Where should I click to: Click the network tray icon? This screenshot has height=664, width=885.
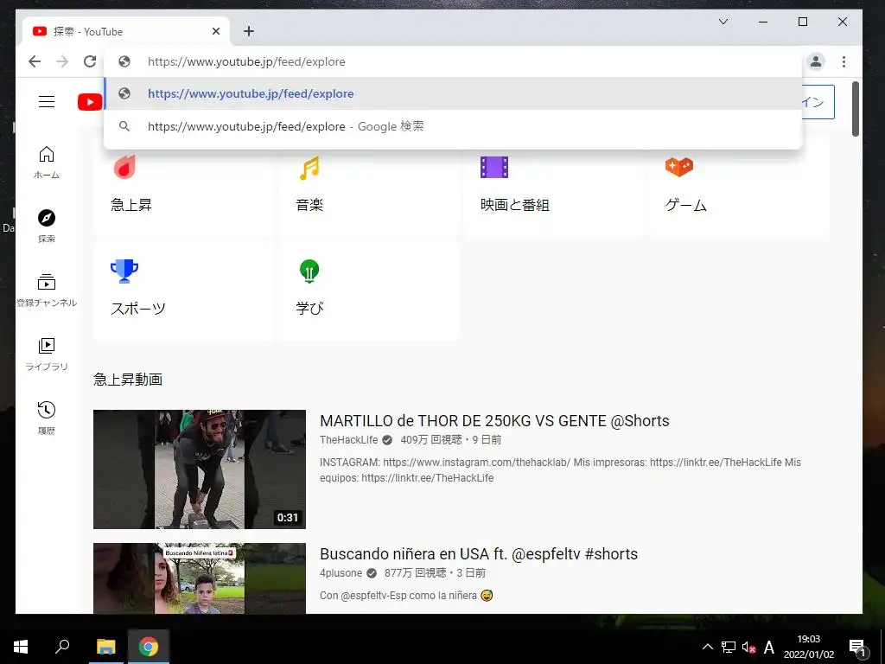tap(728, 647)
